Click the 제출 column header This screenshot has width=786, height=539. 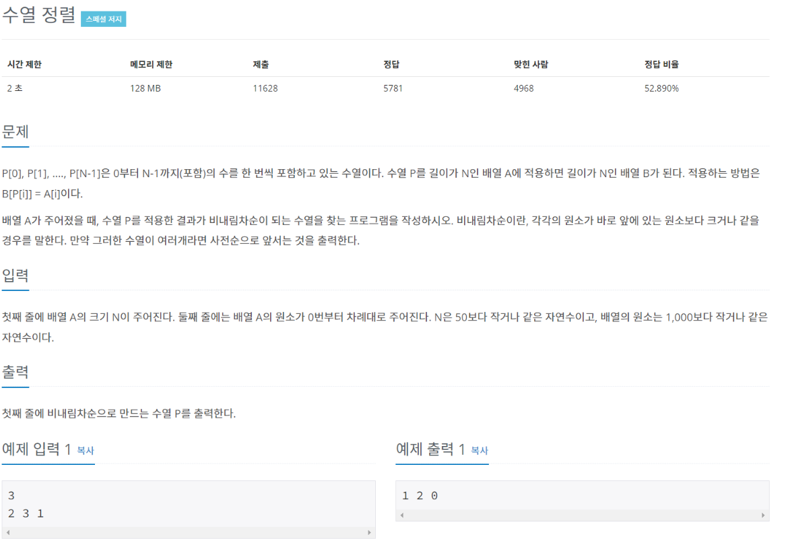pyautogui.click(x=261, y=64)
